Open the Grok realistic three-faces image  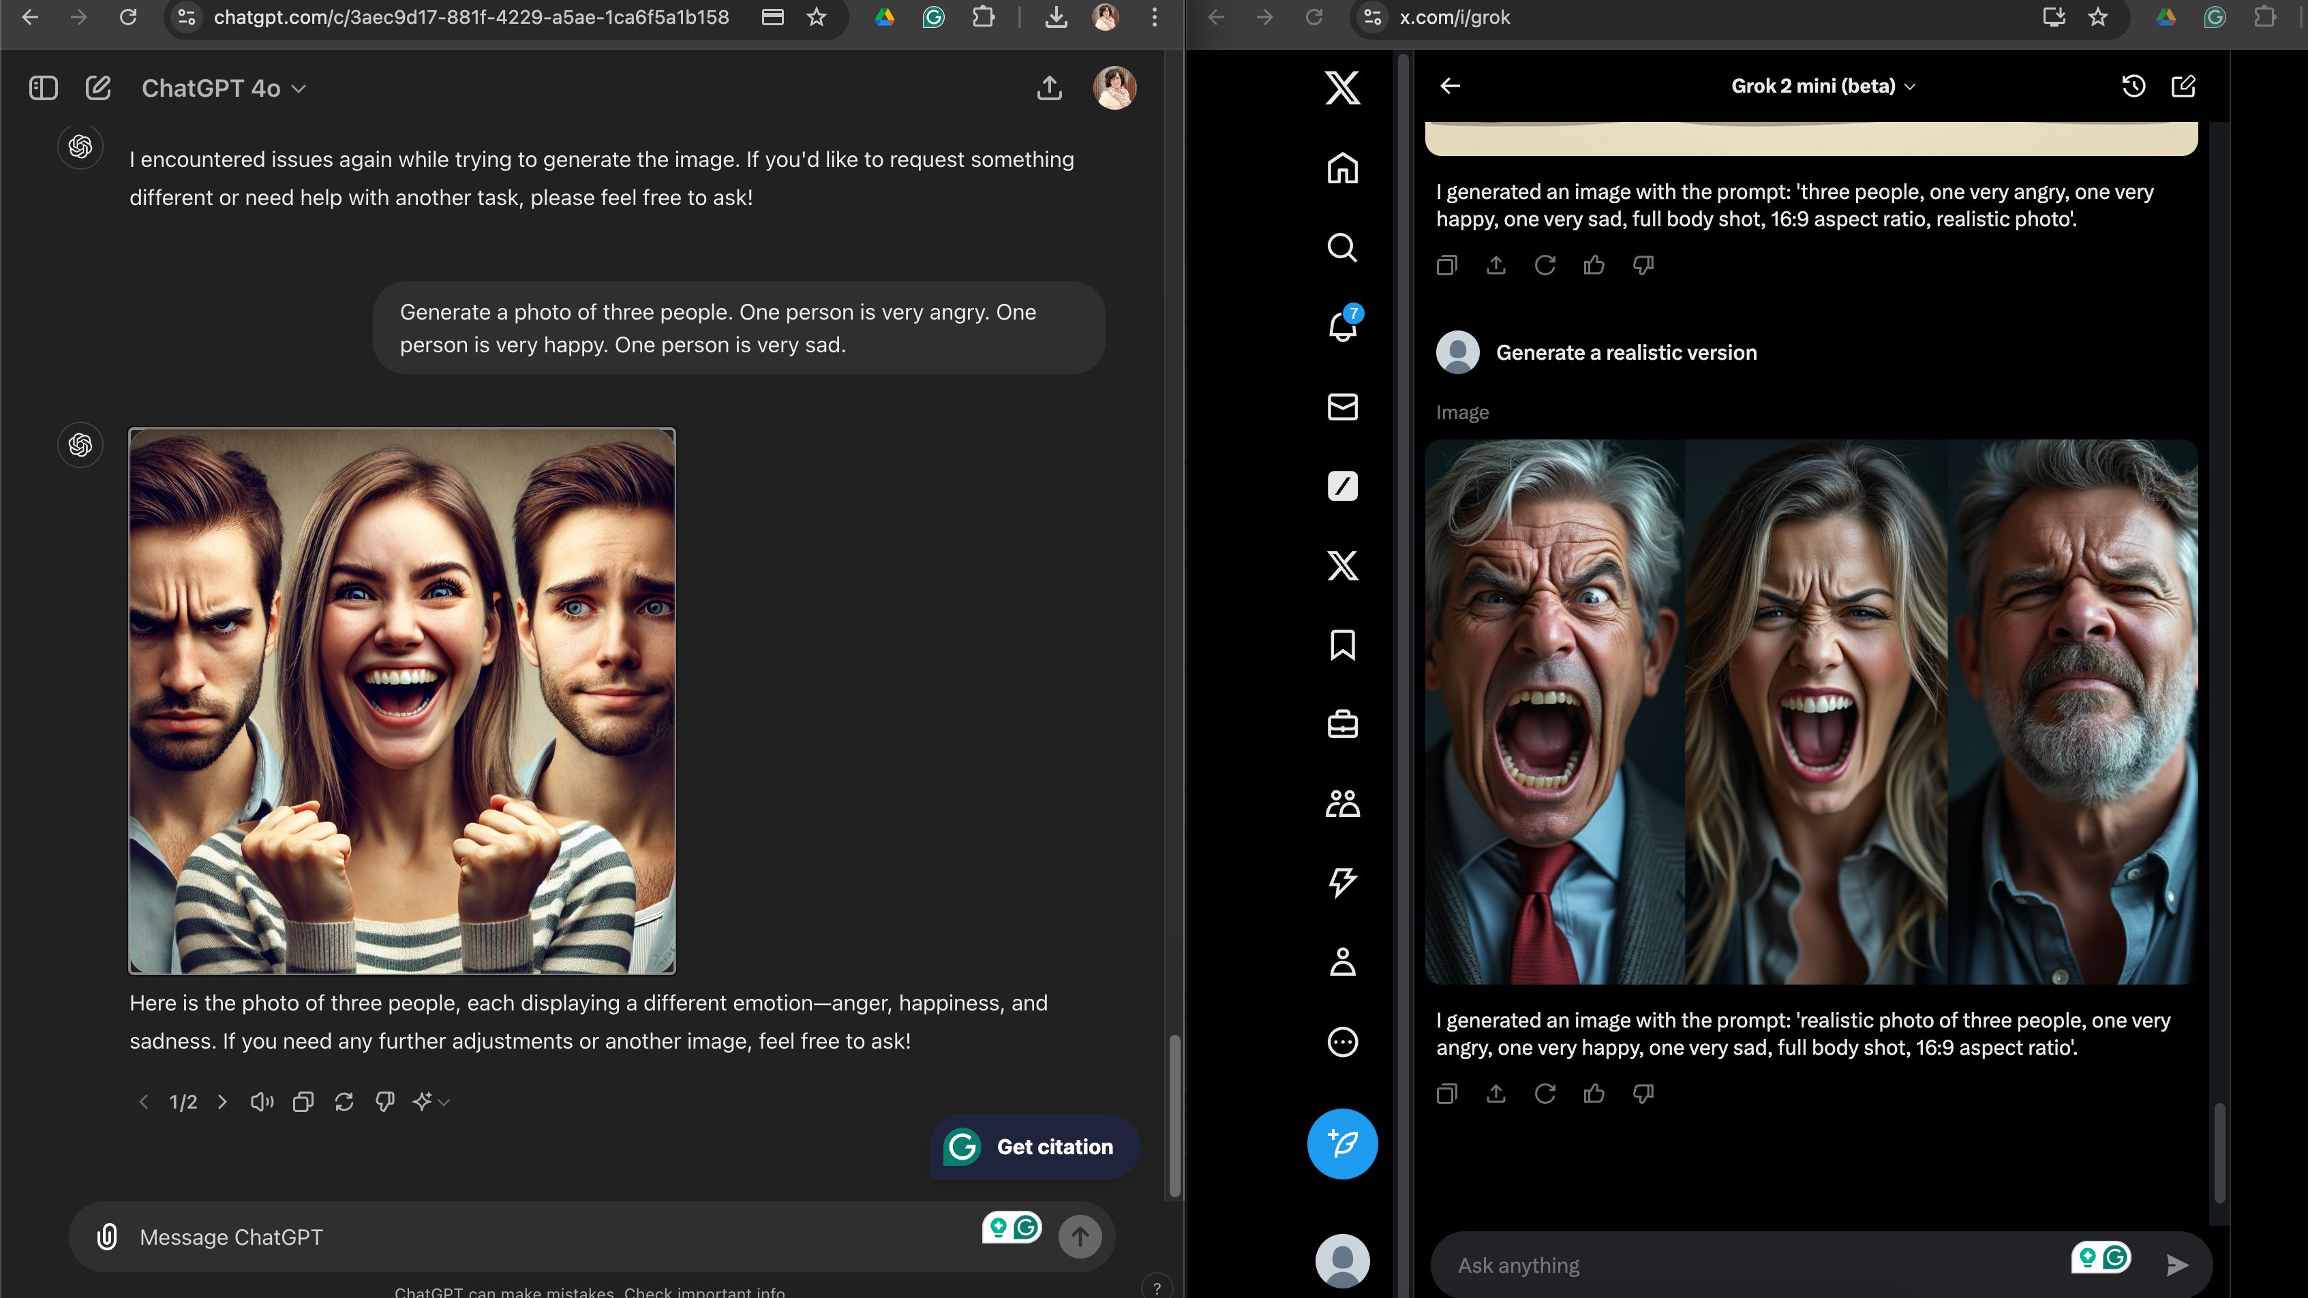pyautogui.click(x=1810, y=711)
